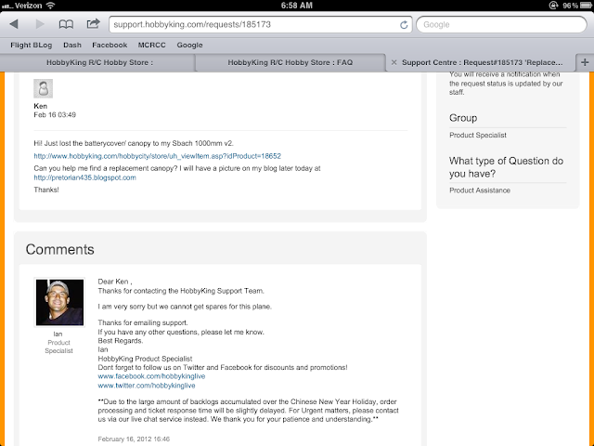Screen dimensions: 594x446
Task: Tap the Verizon carrier label
Action: coord(29,6)
